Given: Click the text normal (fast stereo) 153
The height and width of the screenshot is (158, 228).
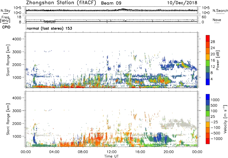Looking at the screenshot, I should (49, 28).
